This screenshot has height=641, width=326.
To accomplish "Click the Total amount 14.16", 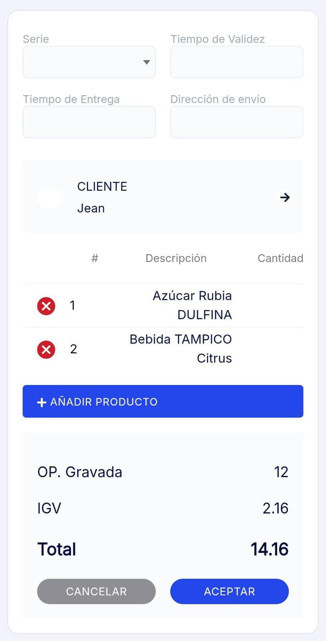I will coord(269,549).
